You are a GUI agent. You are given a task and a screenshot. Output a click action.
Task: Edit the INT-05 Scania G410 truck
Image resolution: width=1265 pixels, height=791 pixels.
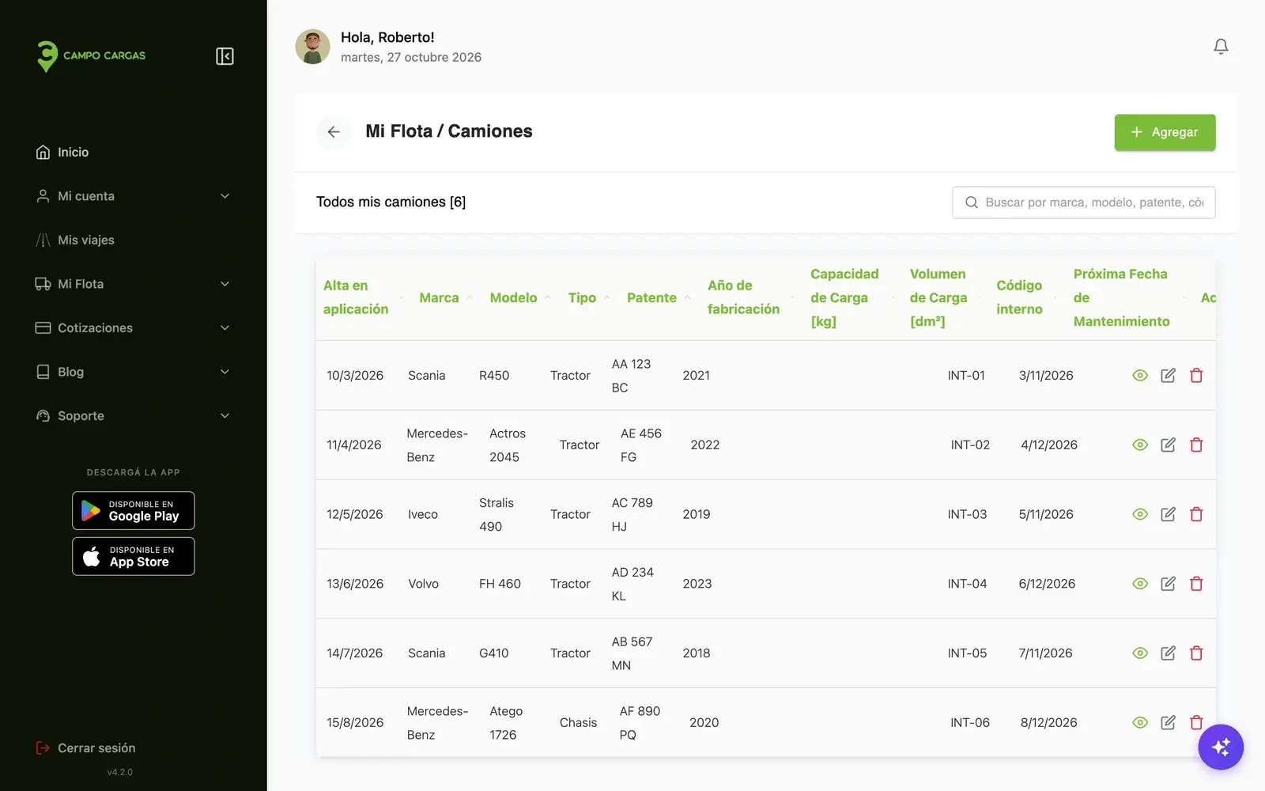click(1168, 653)
